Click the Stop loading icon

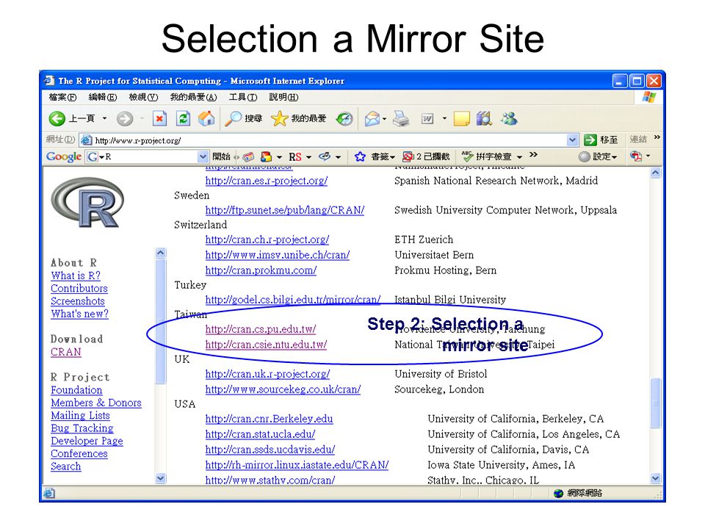[159, 119]
